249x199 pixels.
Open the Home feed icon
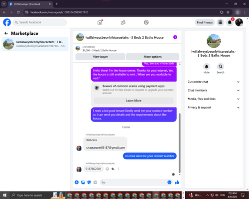[100, 22]
